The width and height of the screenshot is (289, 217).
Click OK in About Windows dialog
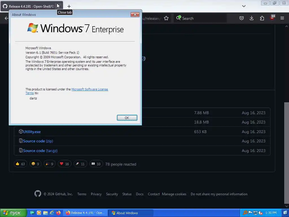(x=127, y=118)
